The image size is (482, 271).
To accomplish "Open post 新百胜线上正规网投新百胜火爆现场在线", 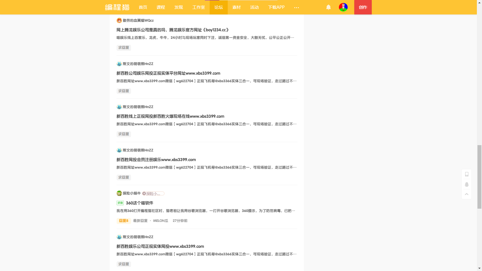I will [171, 116].
